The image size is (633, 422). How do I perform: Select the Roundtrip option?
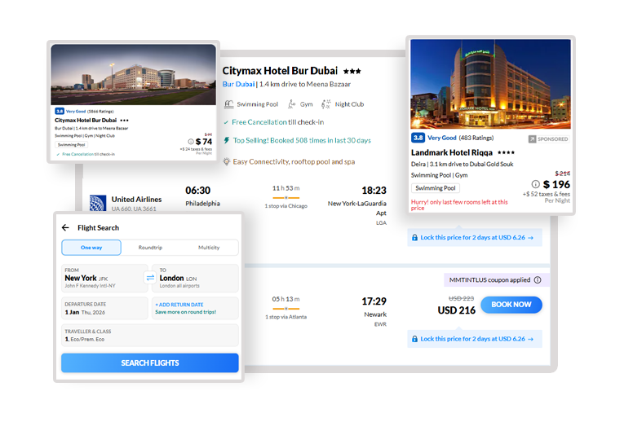(x=151, y=248)
